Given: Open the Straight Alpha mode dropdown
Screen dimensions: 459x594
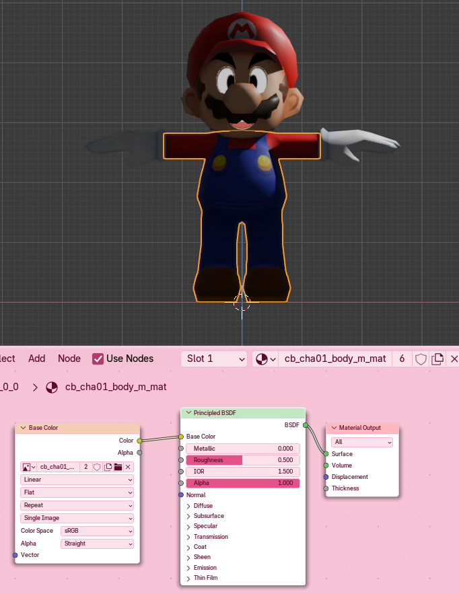Looking at the screenshot, I should click(97, 544).
